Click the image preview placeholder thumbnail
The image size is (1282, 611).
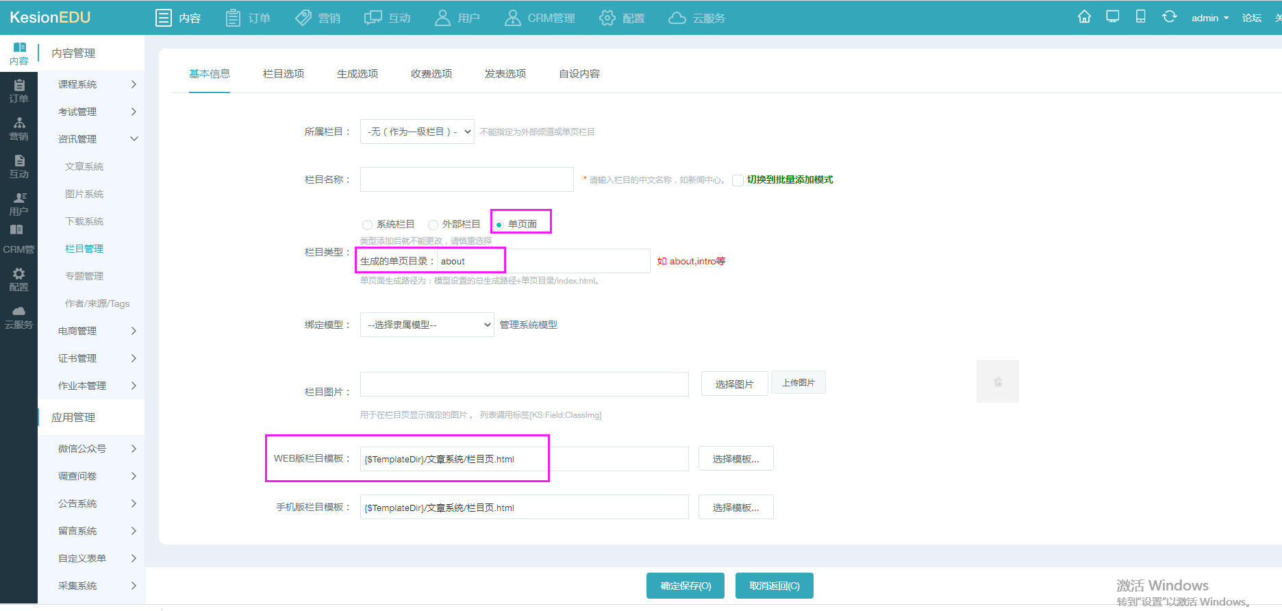[998, 382]
